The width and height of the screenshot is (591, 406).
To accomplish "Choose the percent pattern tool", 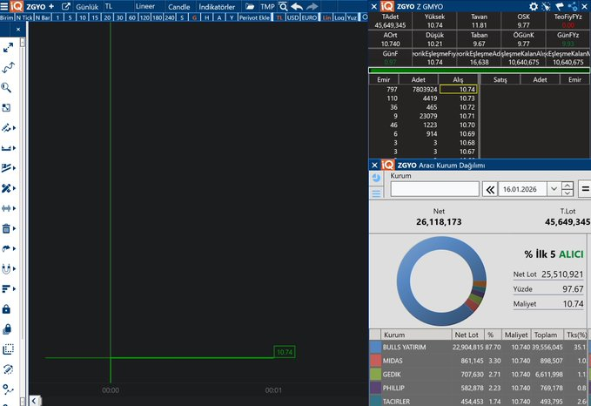I will point(6,188).
